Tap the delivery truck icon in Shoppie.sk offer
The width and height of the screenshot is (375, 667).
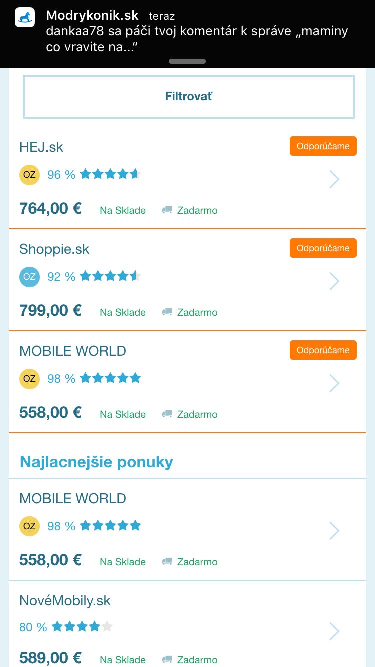click(x=167, y=312)
